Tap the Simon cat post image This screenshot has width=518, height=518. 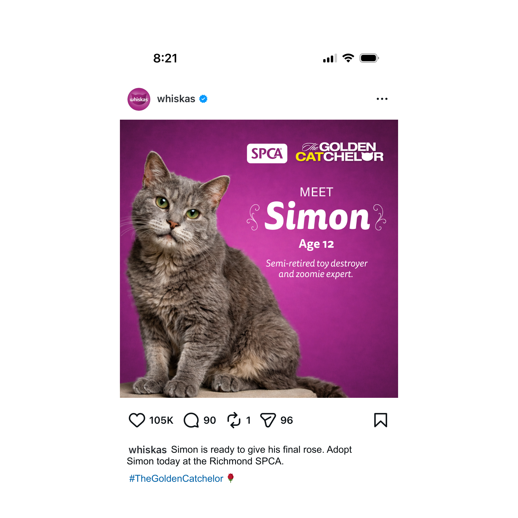[x=259, y=259]
